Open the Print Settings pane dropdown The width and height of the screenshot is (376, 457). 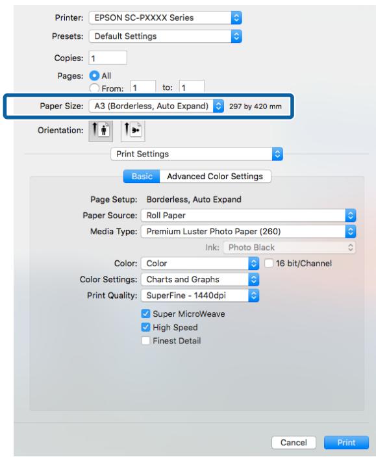pos(197,154)
